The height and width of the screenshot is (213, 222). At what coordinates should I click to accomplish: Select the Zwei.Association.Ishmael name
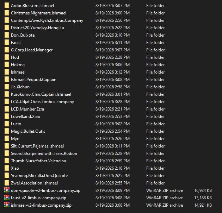click(x=35, y=183)
